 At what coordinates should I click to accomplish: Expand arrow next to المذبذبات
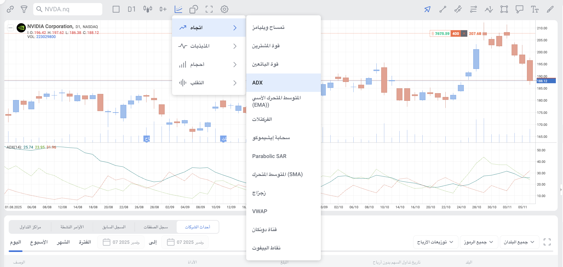(235, 46)
